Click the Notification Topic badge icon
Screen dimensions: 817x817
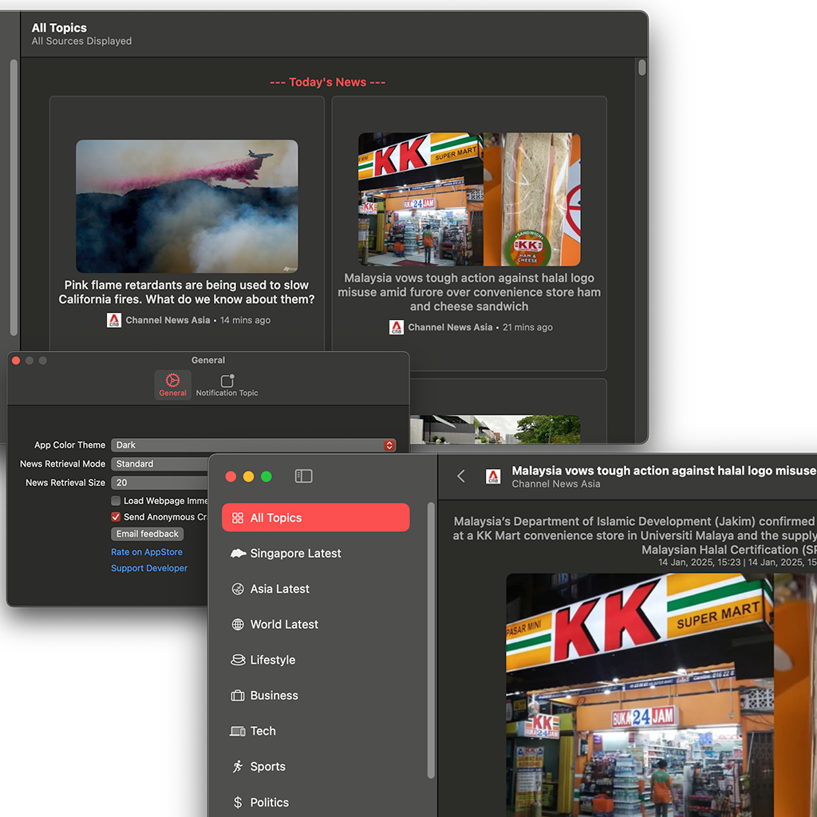pyautogui.click(x=227, y=381)
